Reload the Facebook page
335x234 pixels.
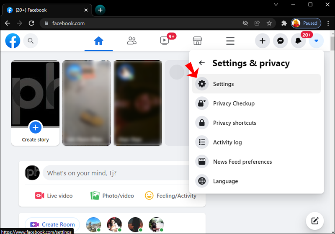(x=31, y=23)
